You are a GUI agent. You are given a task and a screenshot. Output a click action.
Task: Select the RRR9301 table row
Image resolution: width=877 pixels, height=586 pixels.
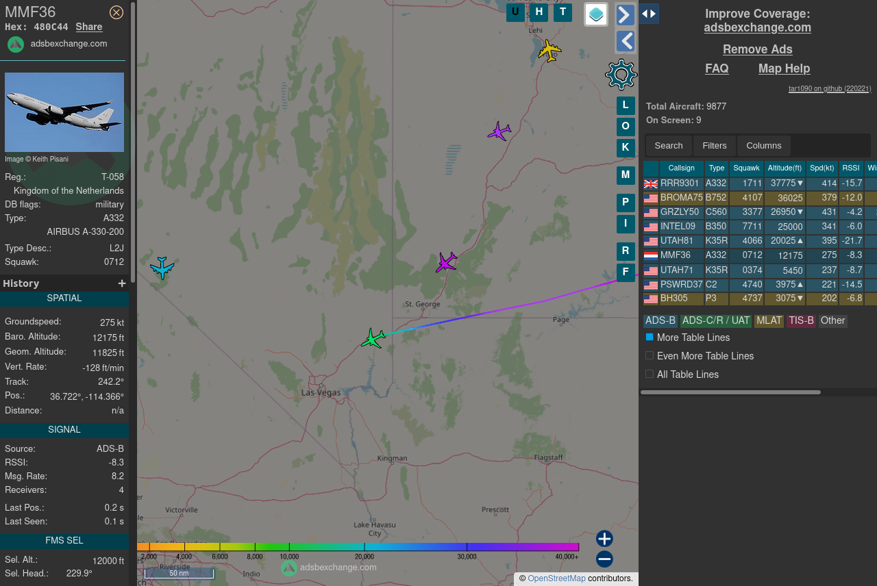pos(760,183)
